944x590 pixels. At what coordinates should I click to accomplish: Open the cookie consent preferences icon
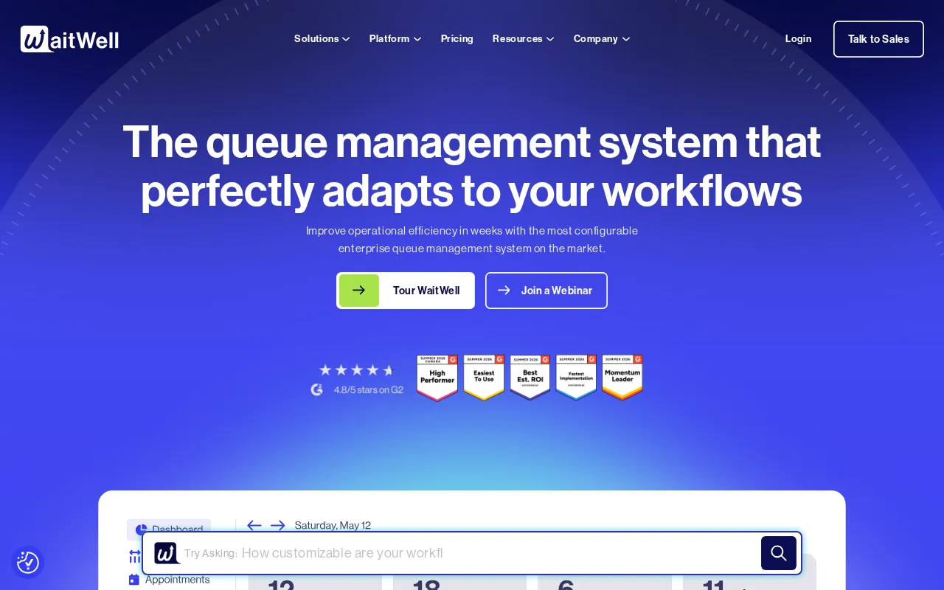click(28, 562)
